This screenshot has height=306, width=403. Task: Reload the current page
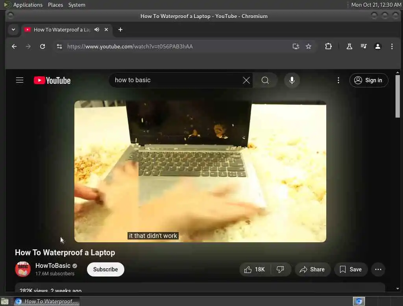coord(43,46)
